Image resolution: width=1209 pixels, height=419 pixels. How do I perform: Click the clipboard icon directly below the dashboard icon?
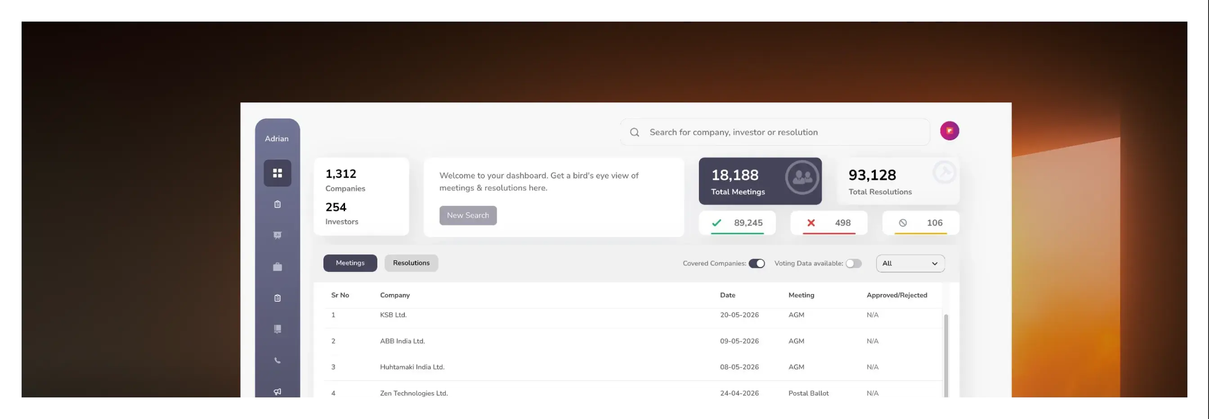tap(278, 204)
